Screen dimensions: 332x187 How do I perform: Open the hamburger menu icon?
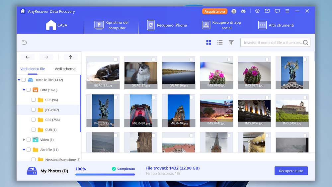coord(287,11)
